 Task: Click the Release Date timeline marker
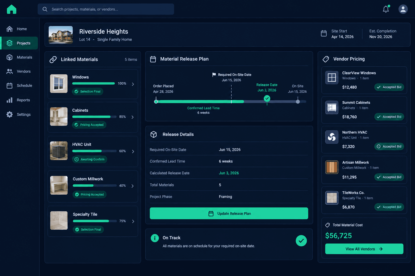(267, 98)
